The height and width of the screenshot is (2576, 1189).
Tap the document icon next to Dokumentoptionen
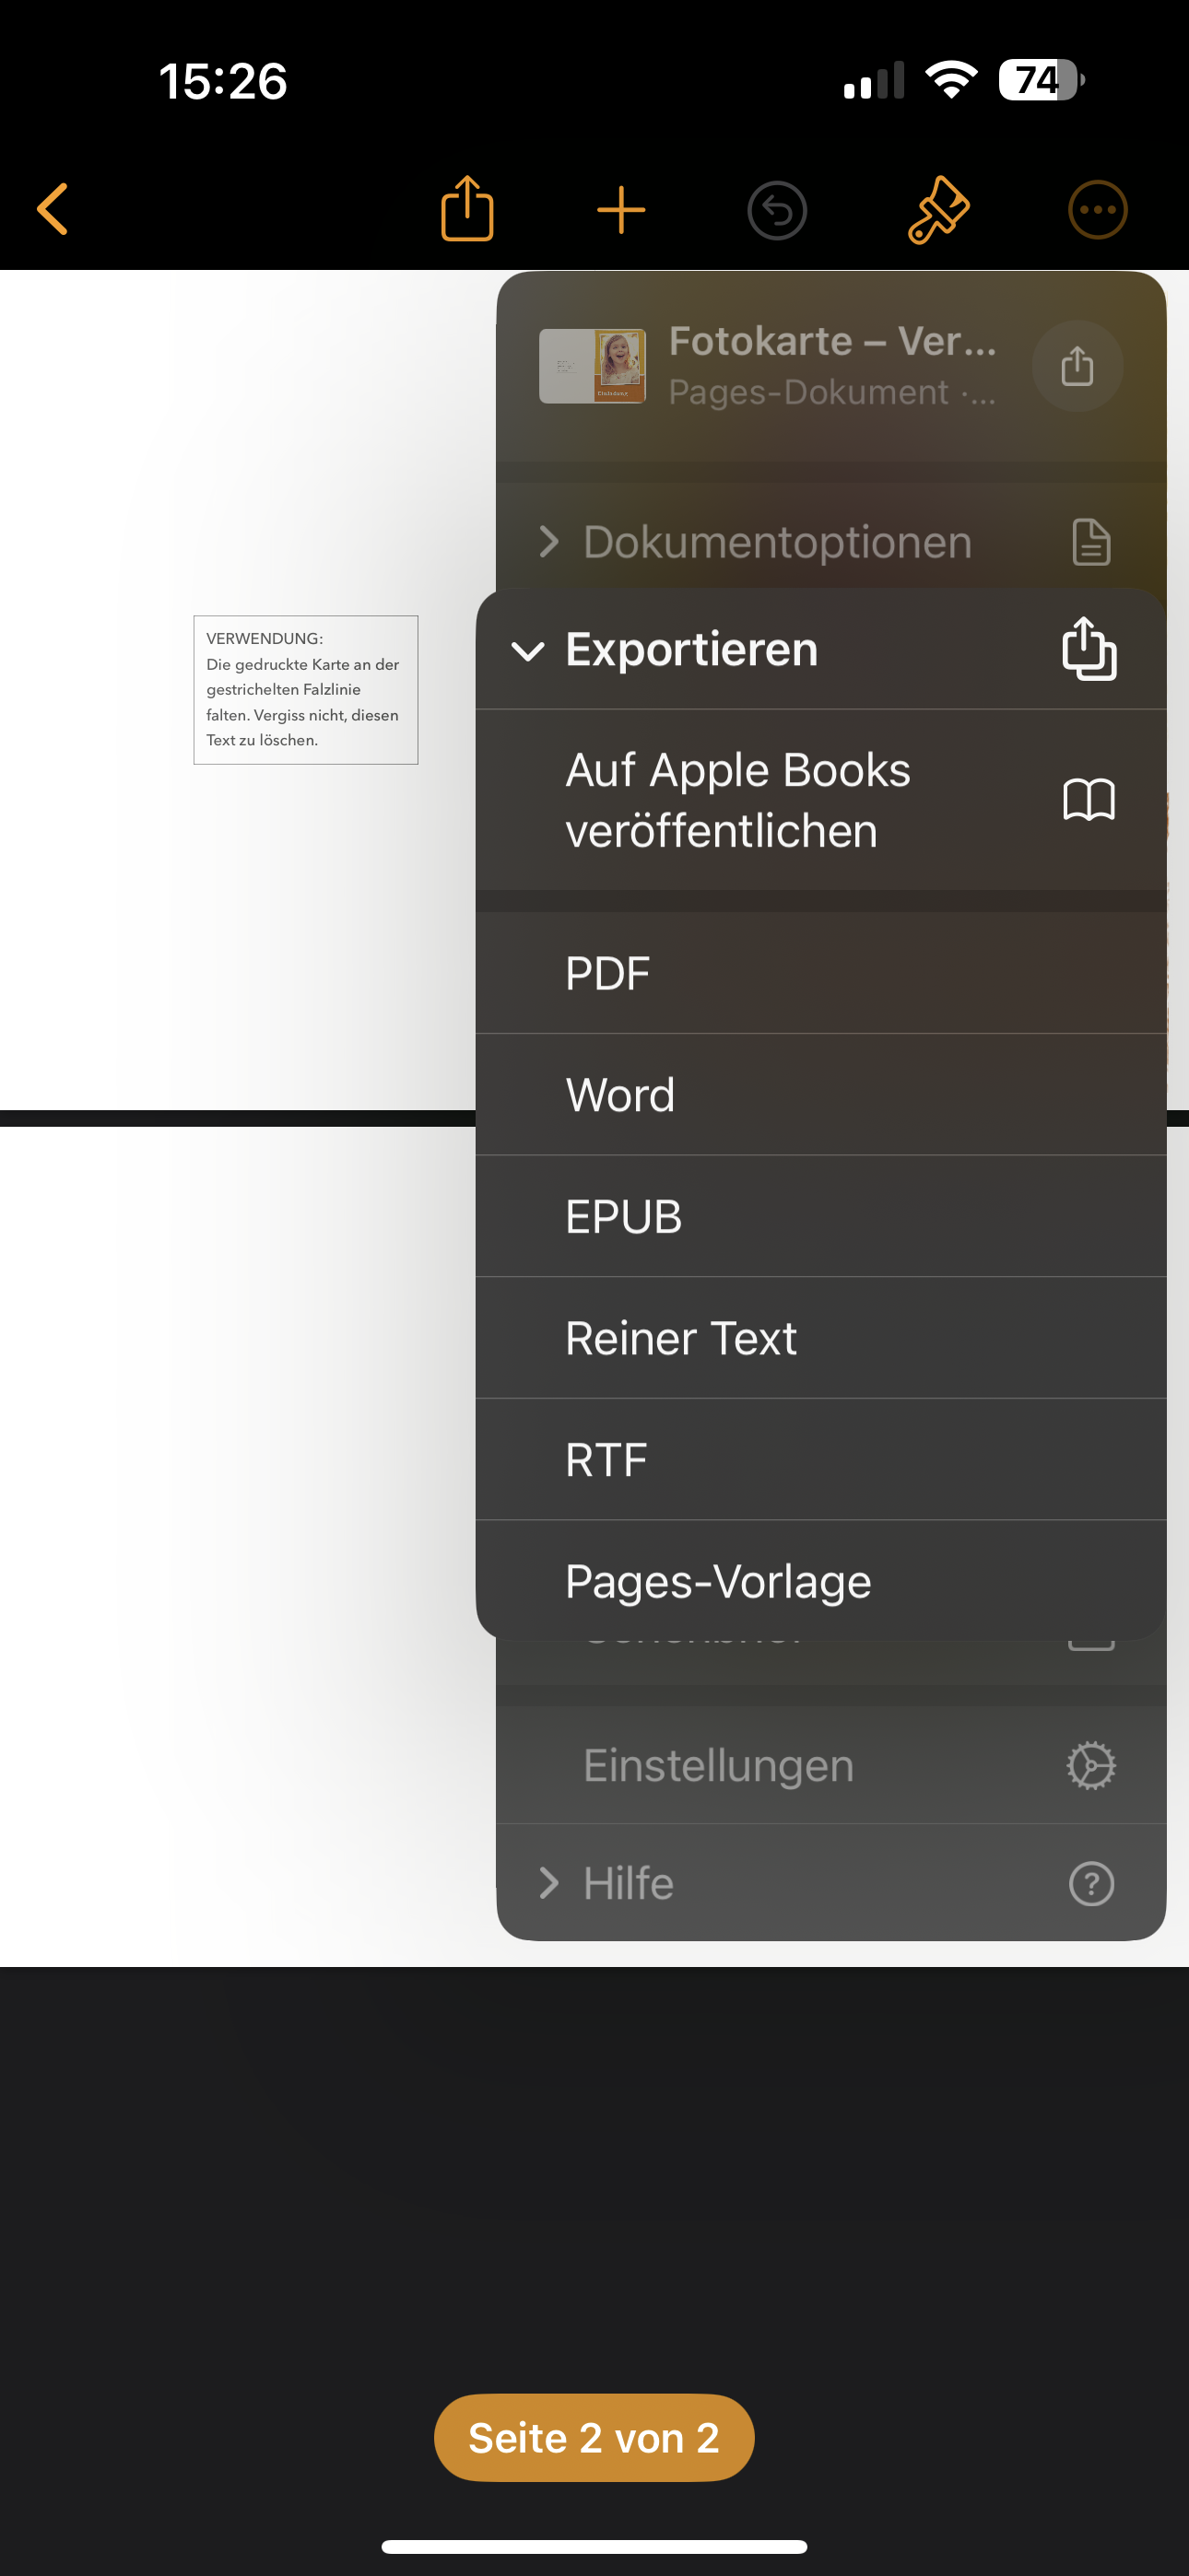click(x=1091, y=542)
